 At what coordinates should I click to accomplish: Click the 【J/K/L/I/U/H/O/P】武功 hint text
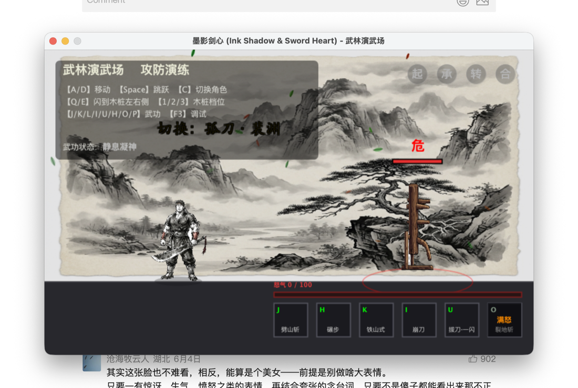(x=113, y=114)
